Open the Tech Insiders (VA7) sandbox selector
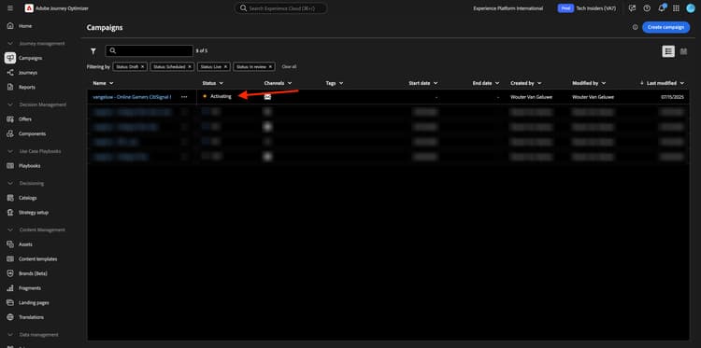Viewport: 701px width, 348px height. click(x=587, y=8)
